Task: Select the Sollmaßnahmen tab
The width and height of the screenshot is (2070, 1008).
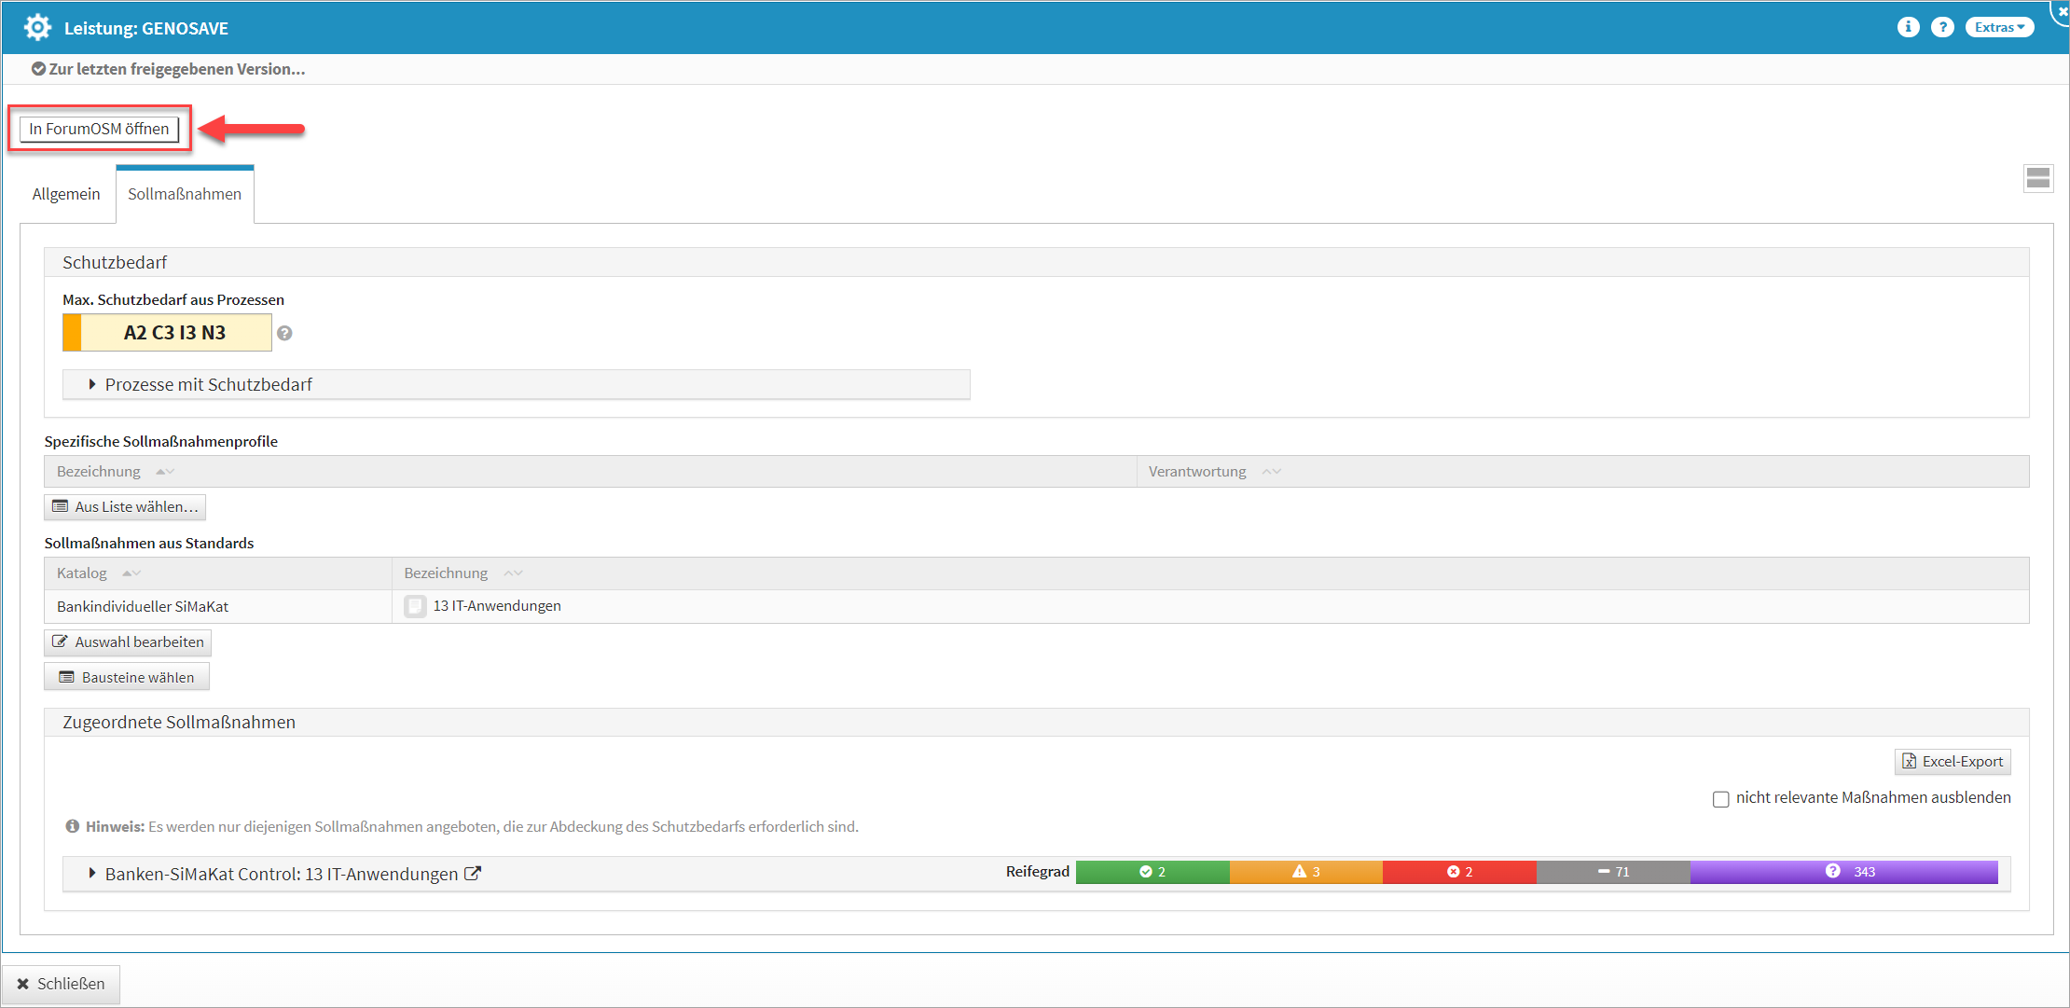Action: point(185,194)
